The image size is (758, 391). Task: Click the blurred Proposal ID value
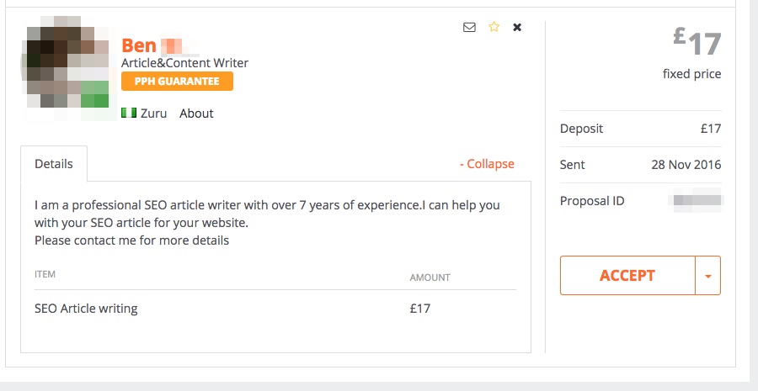coord(697,201)
